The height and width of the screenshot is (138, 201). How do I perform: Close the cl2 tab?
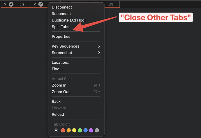tap(5, 4)
